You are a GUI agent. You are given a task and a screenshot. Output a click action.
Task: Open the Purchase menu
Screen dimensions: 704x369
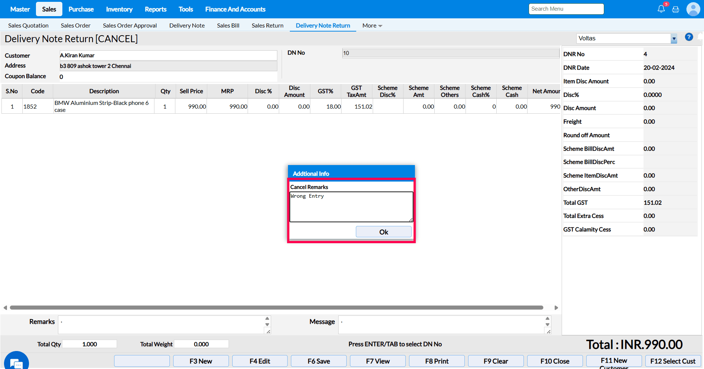[x=81, y=9]
